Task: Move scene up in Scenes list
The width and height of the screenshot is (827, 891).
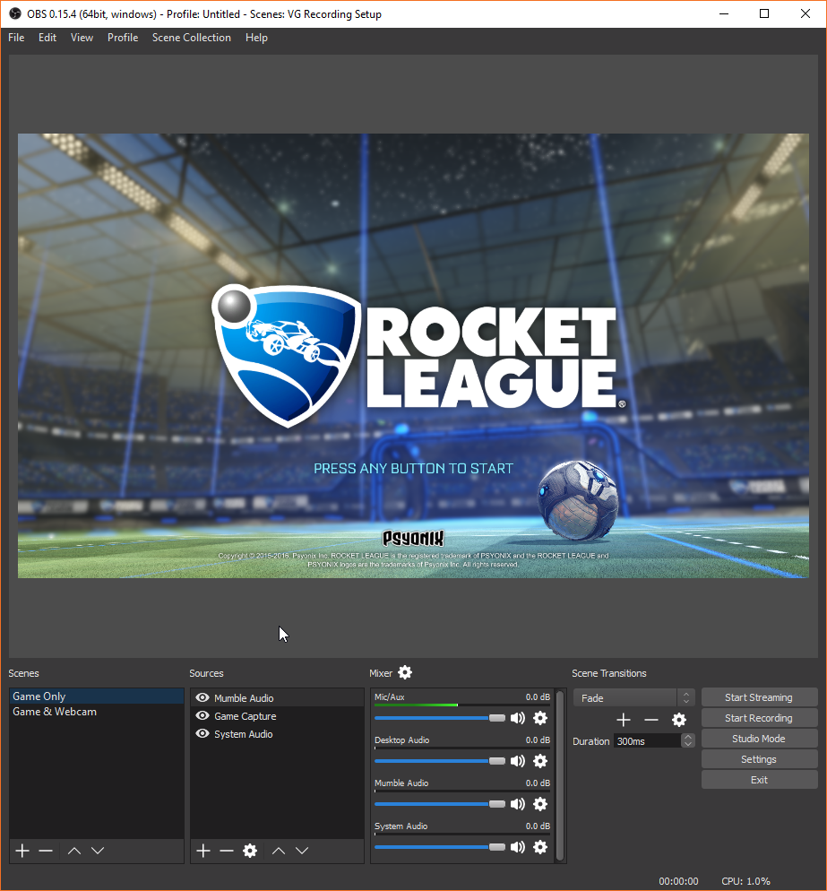Action: click(x=73, y=851)
